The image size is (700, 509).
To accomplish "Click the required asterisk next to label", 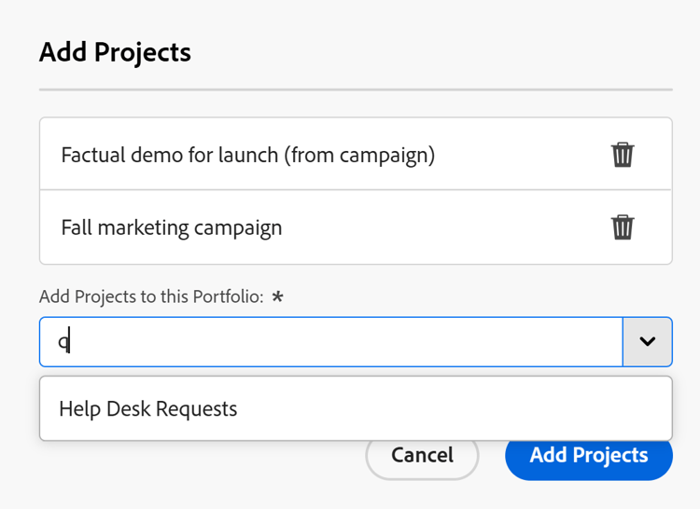I will coord(277,297).
